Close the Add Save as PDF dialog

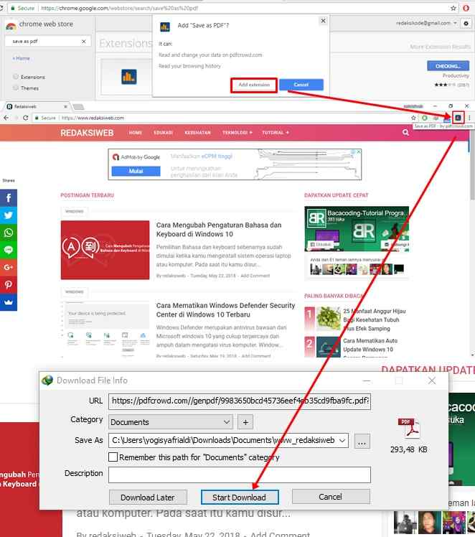click(x=323, y=21)
